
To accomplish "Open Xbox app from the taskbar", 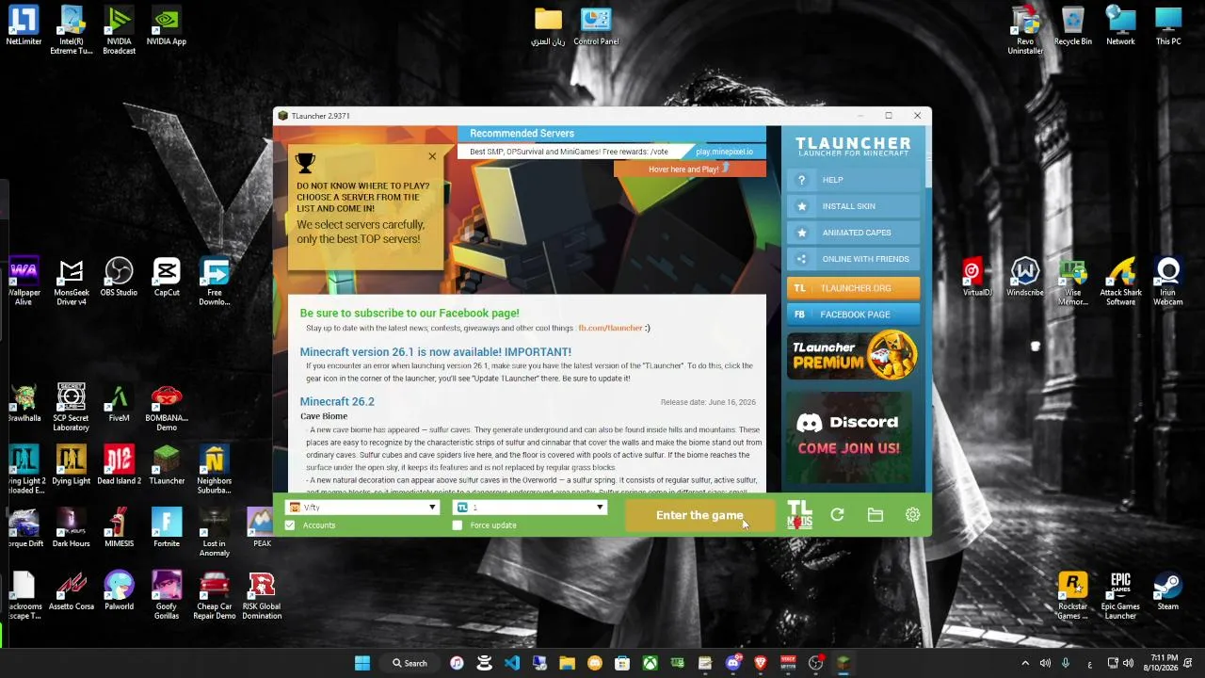I will (650, 663).
